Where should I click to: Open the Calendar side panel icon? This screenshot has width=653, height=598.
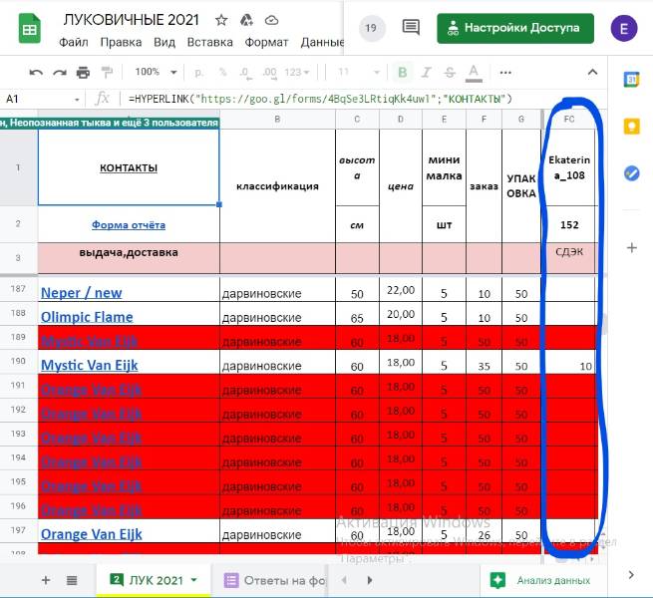(631, 80)
